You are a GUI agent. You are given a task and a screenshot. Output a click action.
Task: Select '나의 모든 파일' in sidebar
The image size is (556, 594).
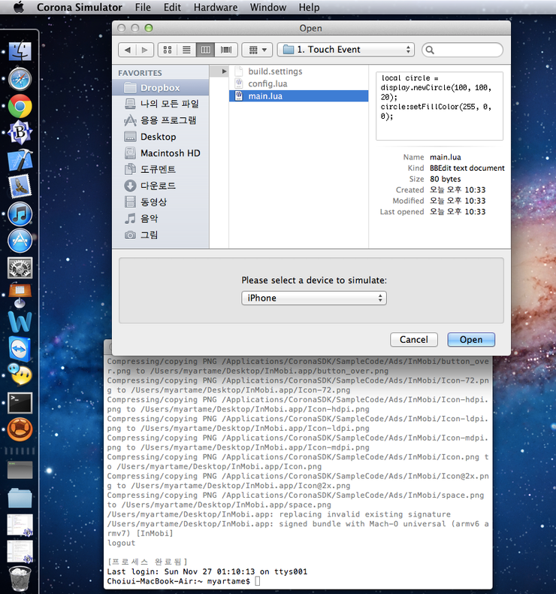(161, 104)
